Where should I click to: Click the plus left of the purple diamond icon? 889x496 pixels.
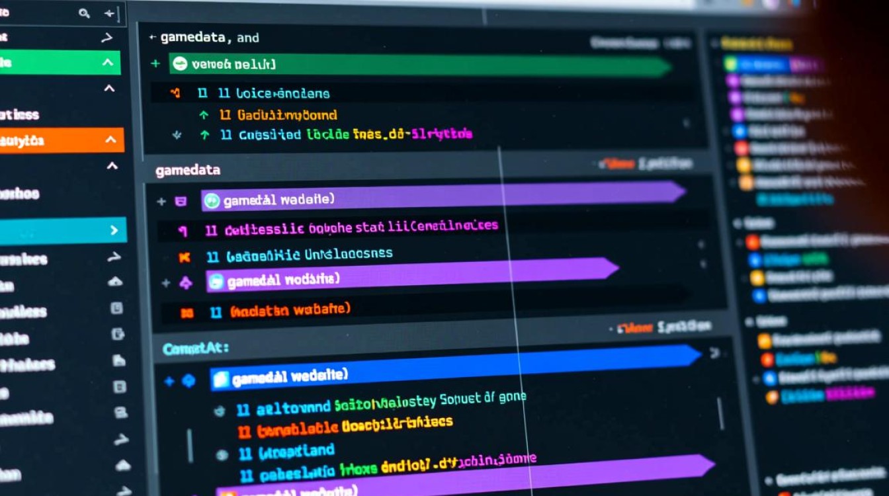point(165,283)
